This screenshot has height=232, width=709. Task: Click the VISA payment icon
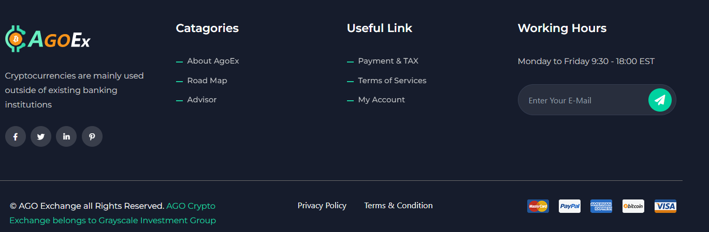coord(665,206)
